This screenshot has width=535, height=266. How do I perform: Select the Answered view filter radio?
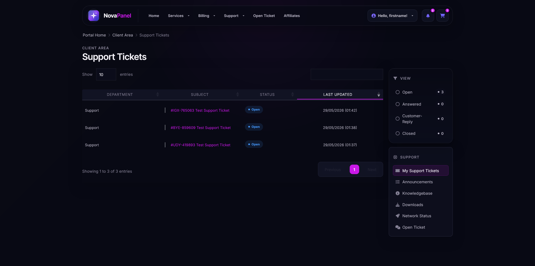click(x=398, y=104)
